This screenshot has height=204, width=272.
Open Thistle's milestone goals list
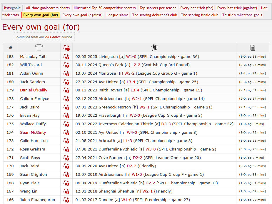(x=242, y=15)
